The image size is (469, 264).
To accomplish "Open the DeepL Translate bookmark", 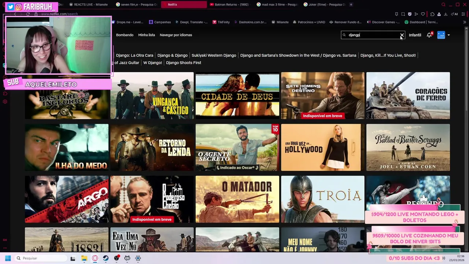I will [191, 22].
